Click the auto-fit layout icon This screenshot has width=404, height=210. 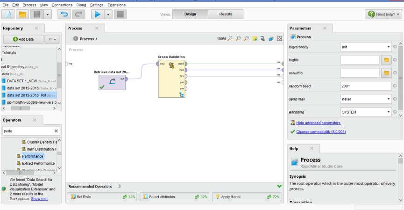(279, 39)
